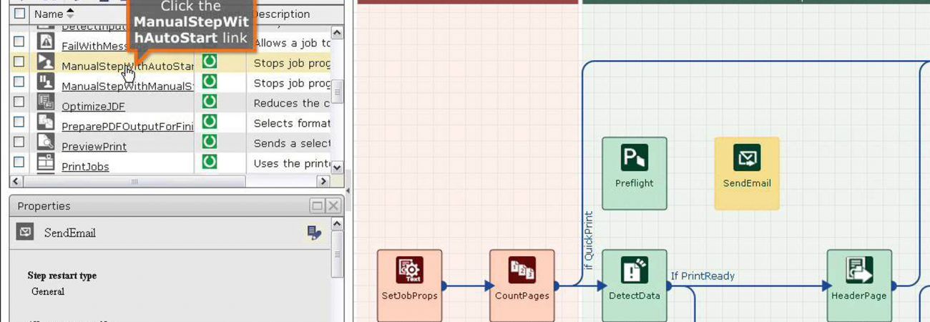The height and width of the screenshot is (322, 930).
Task: Click green status icon in OptimizeJDF row
Action: click(x=209, y=102)
